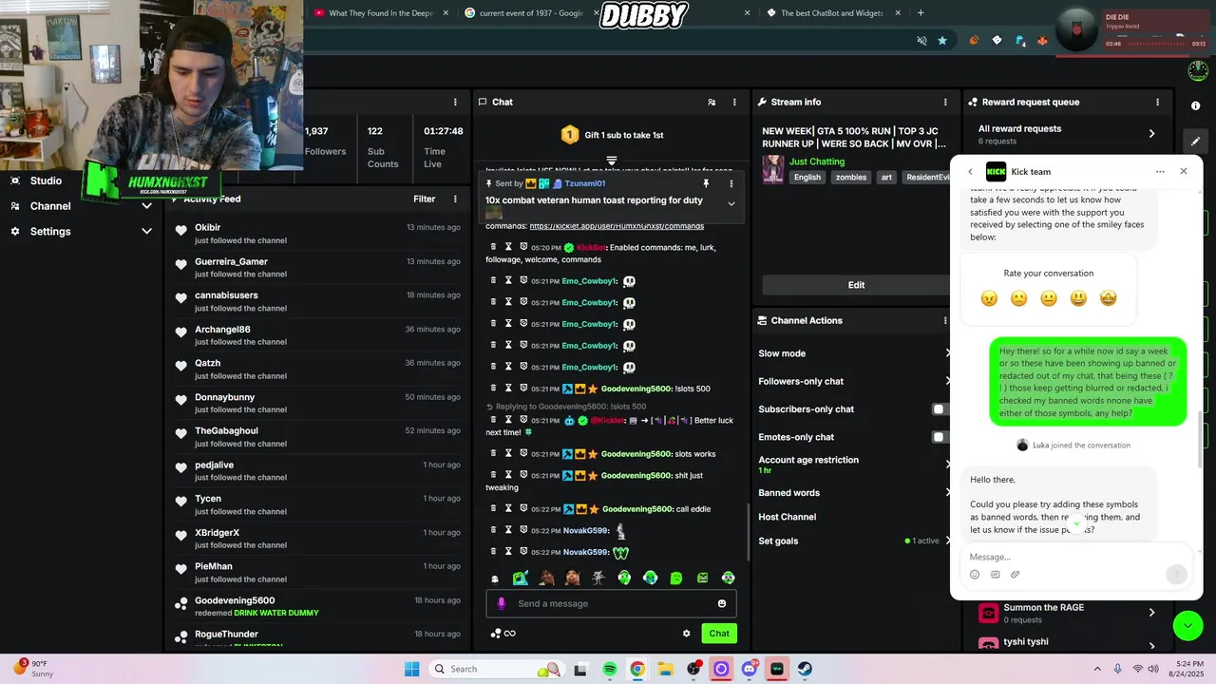The width and height of the screenshot is (1216, 684).
Task: Expand the Slow mode option
Action: 854,353
